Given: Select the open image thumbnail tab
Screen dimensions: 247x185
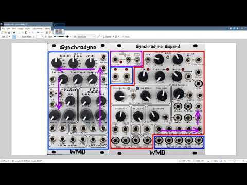Looking at the screenshot, I should (59, 31).
